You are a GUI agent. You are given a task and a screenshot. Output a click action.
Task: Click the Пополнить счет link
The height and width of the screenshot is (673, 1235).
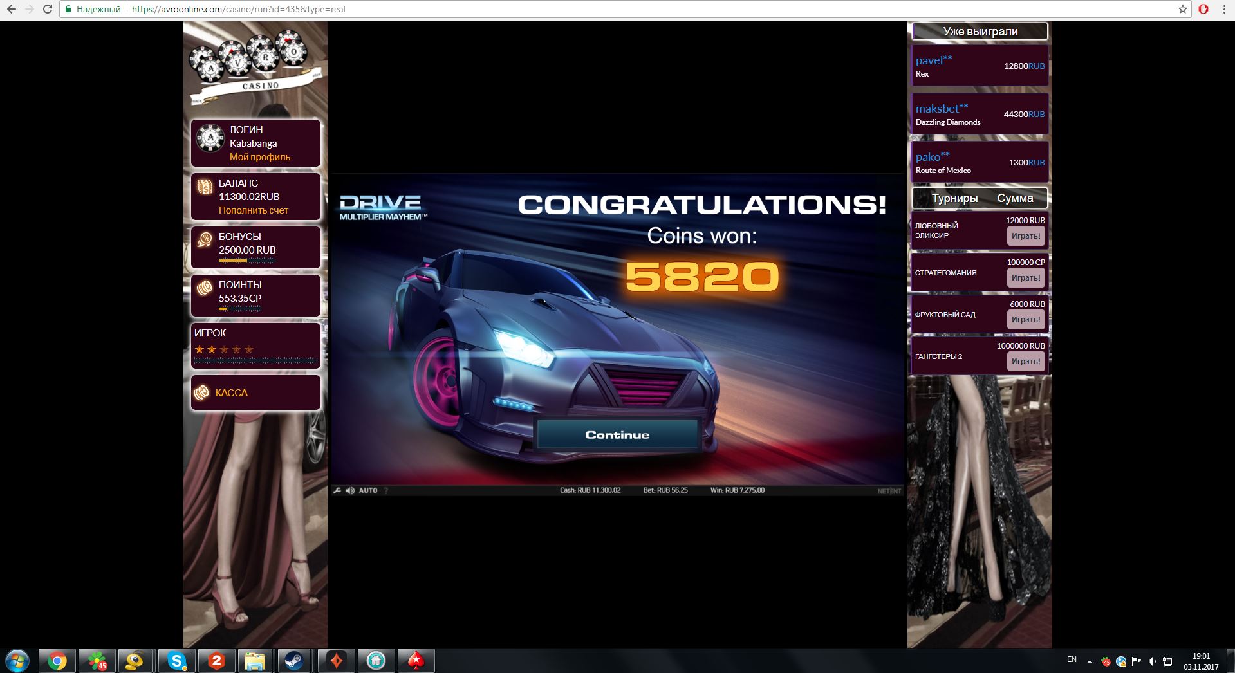pyautogui.click(x=254, y=210)
